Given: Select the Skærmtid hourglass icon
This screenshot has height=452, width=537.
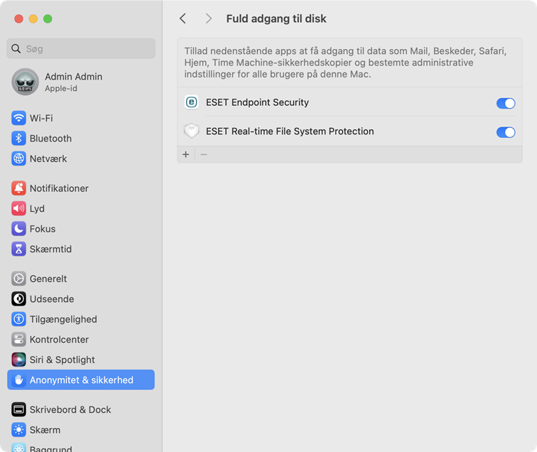Looking at the screenshot, I should (18, 249).
